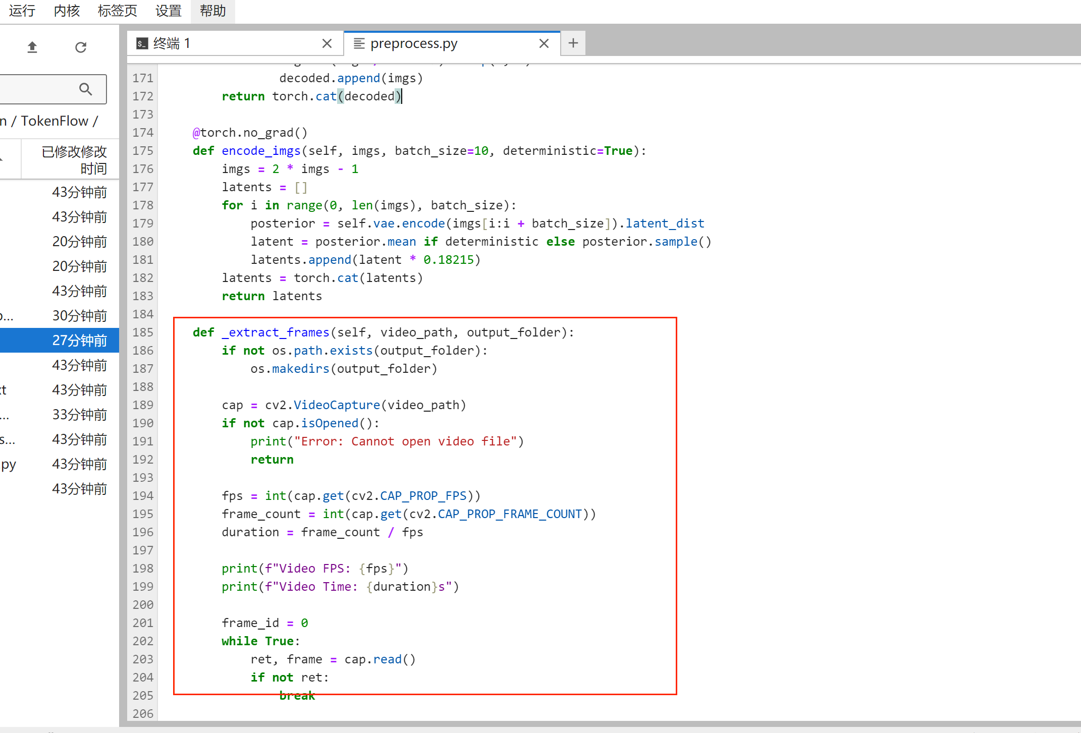Sort files by 已修改 time column

(x=74, y=160)
